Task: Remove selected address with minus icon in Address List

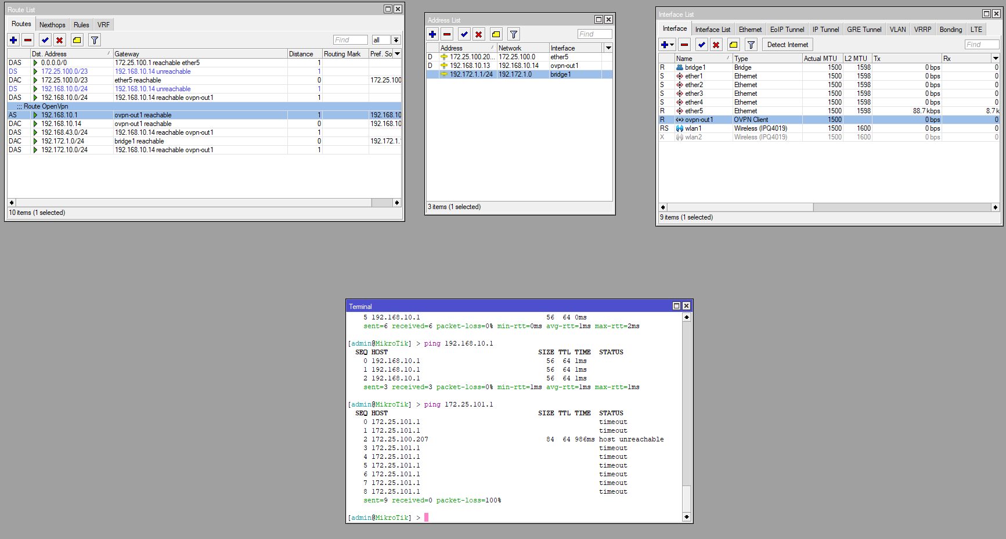Action: click(447, 34)
